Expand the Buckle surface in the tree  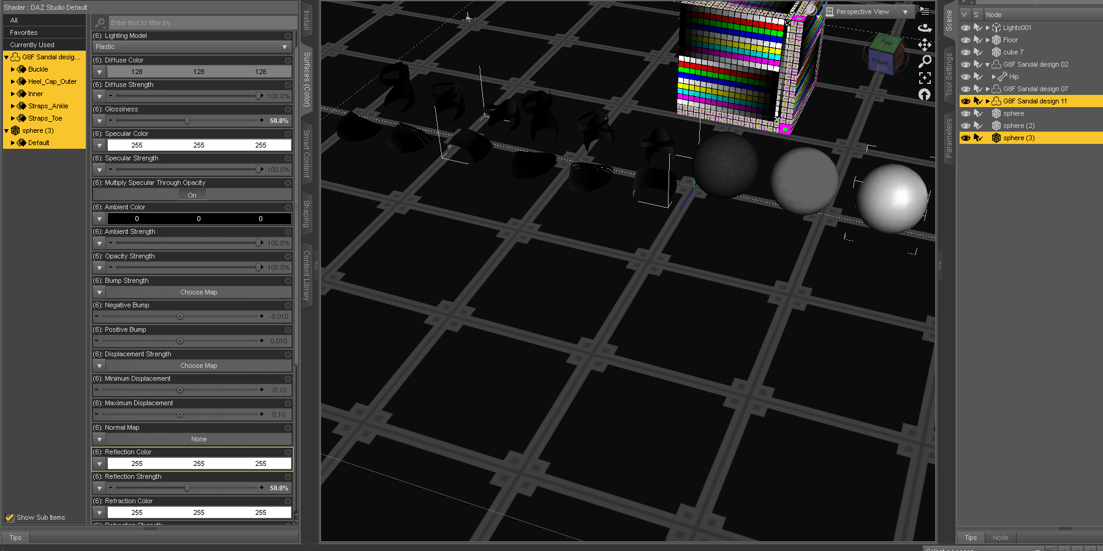[13, 69]
